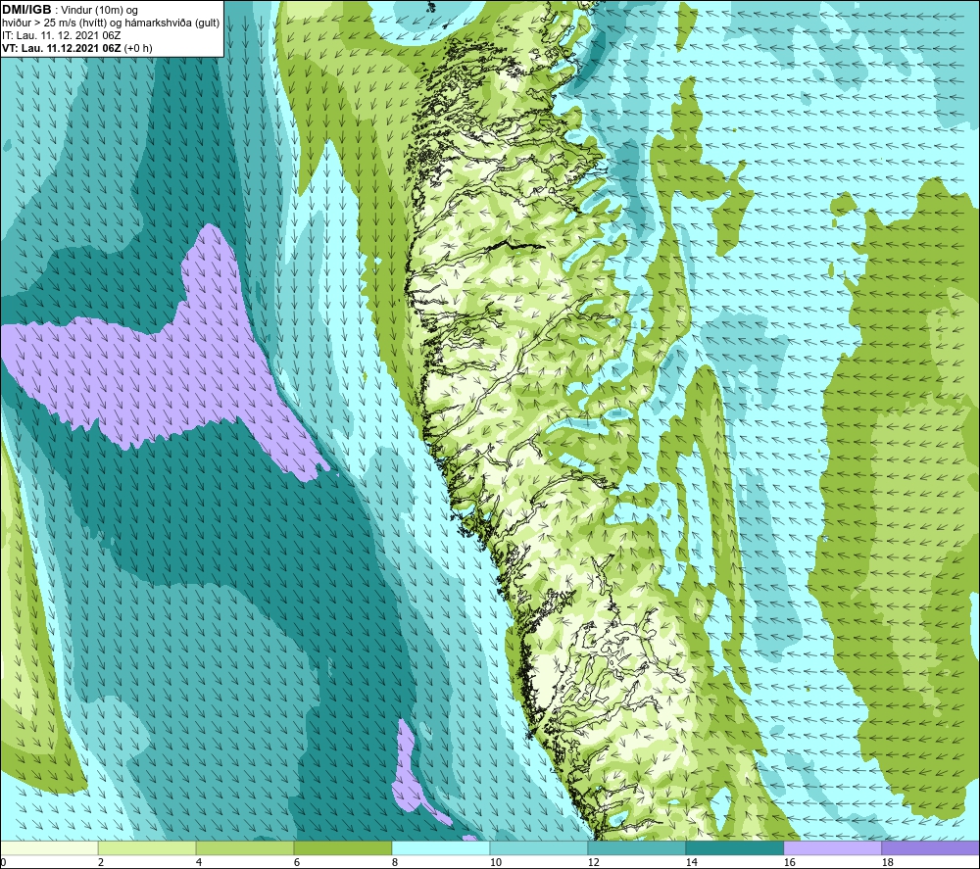
Task: Click legend scale label '8'
Action: click(x=395, y=863)
